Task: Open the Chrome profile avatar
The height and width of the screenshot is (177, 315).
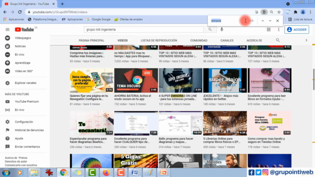Action: (x=303, y=12)
